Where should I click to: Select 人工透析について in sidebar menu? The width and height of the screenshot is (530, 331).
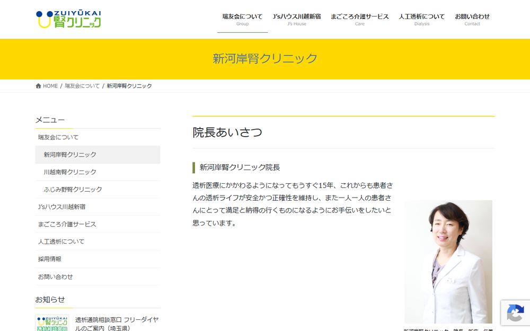(x=98, y=241)
